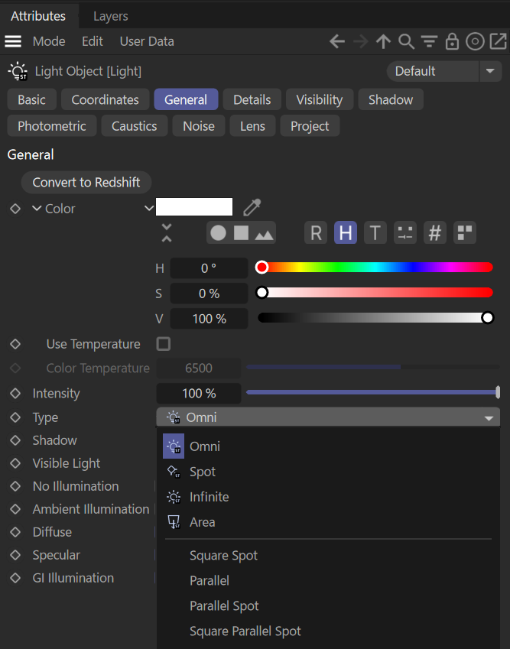The width and height of the screenshot is (510, 649).
Task: Open attributes in a new window
Action: [497, 41]
